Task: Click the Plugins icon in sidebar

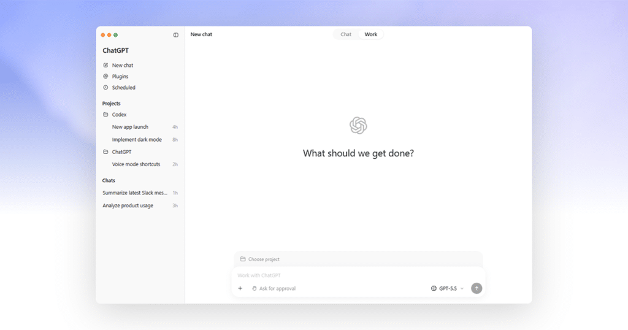Action: coord(105,76)
